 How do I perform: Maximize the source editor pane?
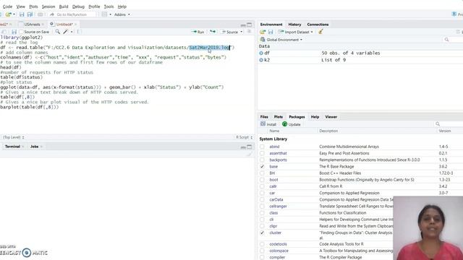(x=250, y=25)
